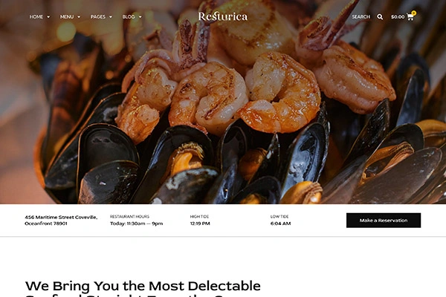Expand the Blog dropdown arrow
Screen dimensions: 446x297
[140, 17]
